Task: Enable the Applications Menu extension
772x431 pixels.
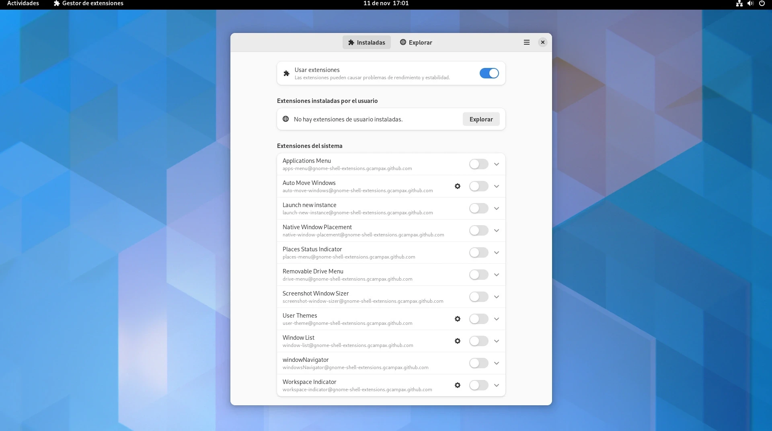Action: coord(478,164)
